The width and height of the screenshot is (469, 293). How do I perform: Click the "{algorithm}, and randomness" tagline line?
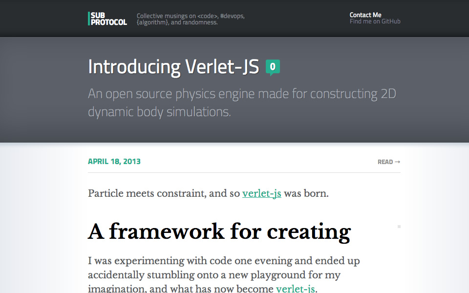(x=177, y=22)
